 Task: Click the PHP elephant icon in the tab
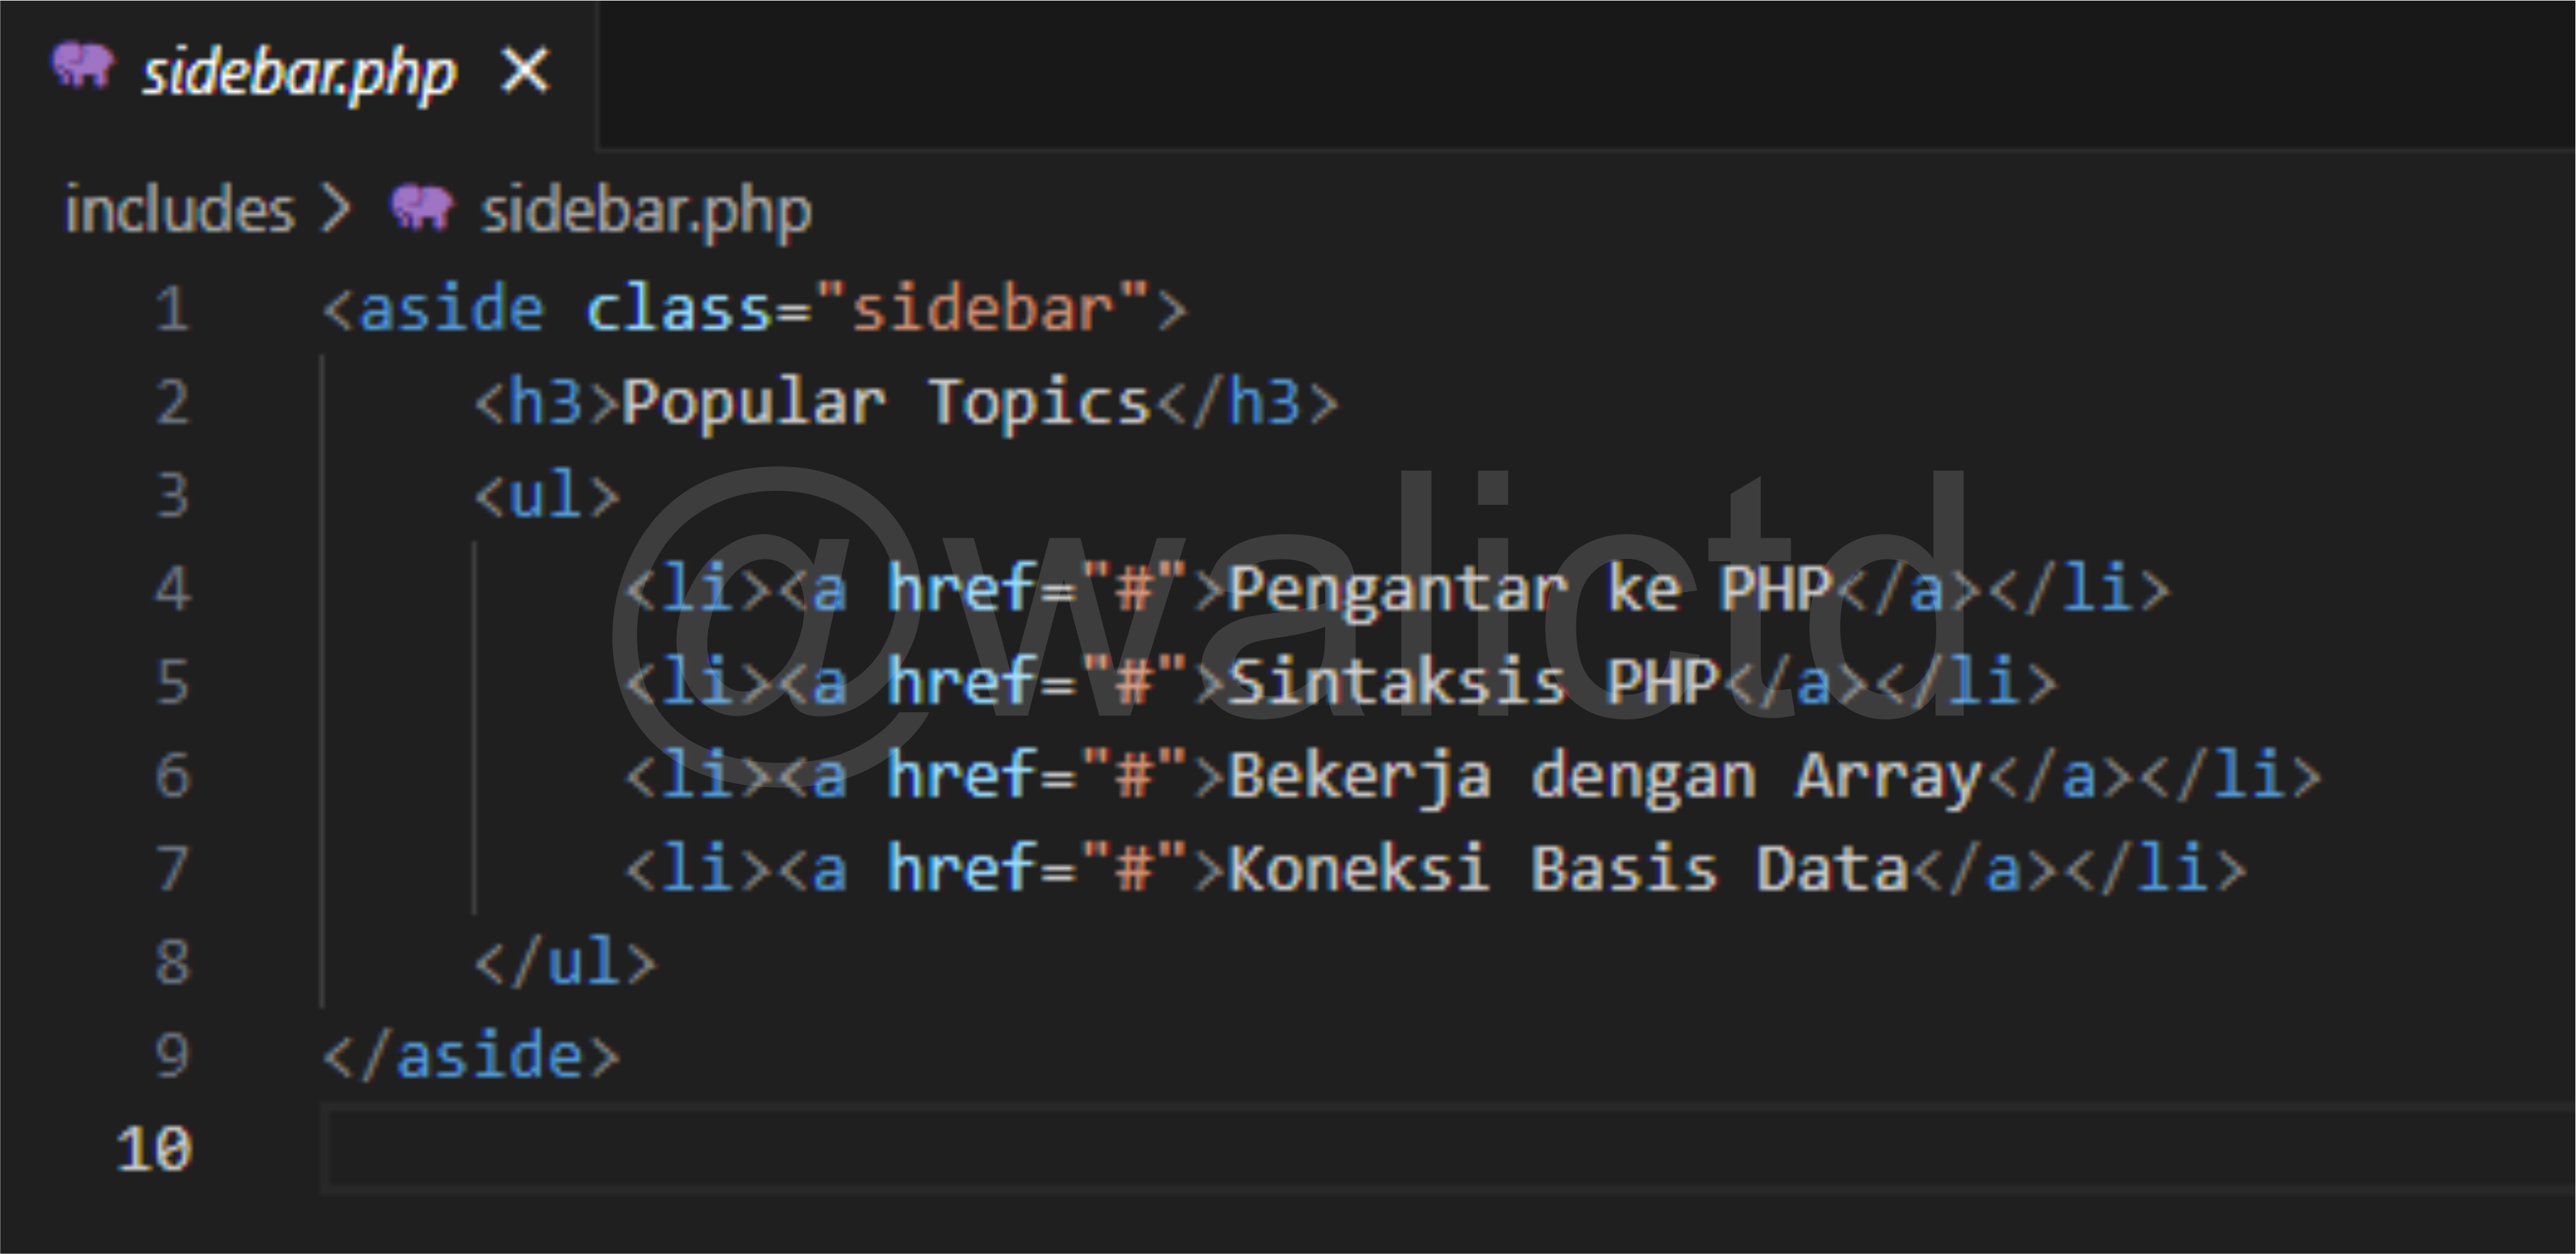pos(83,66)
